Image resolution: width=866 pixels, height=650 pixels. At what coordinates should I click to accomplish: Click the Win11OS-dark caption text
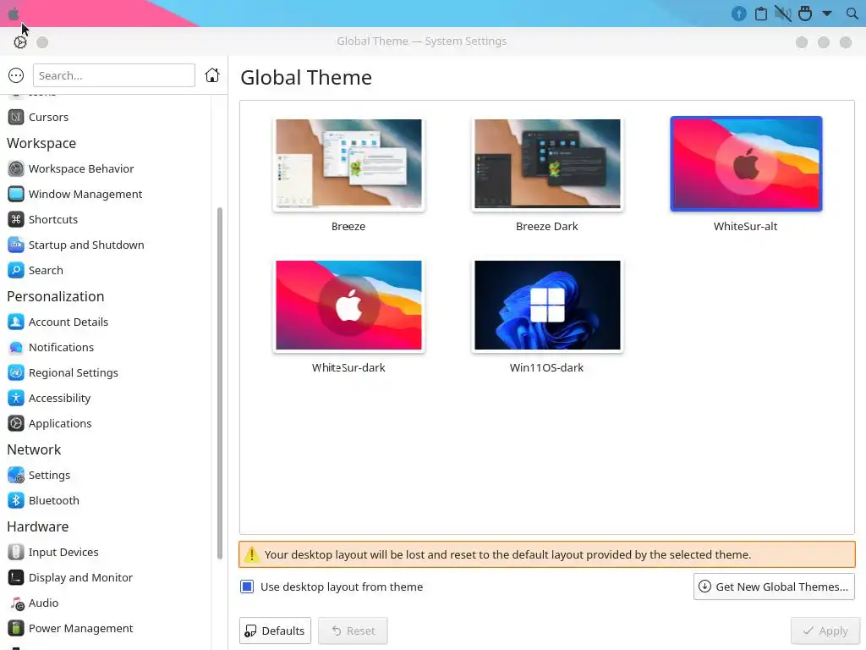click(x=547, y=367)
